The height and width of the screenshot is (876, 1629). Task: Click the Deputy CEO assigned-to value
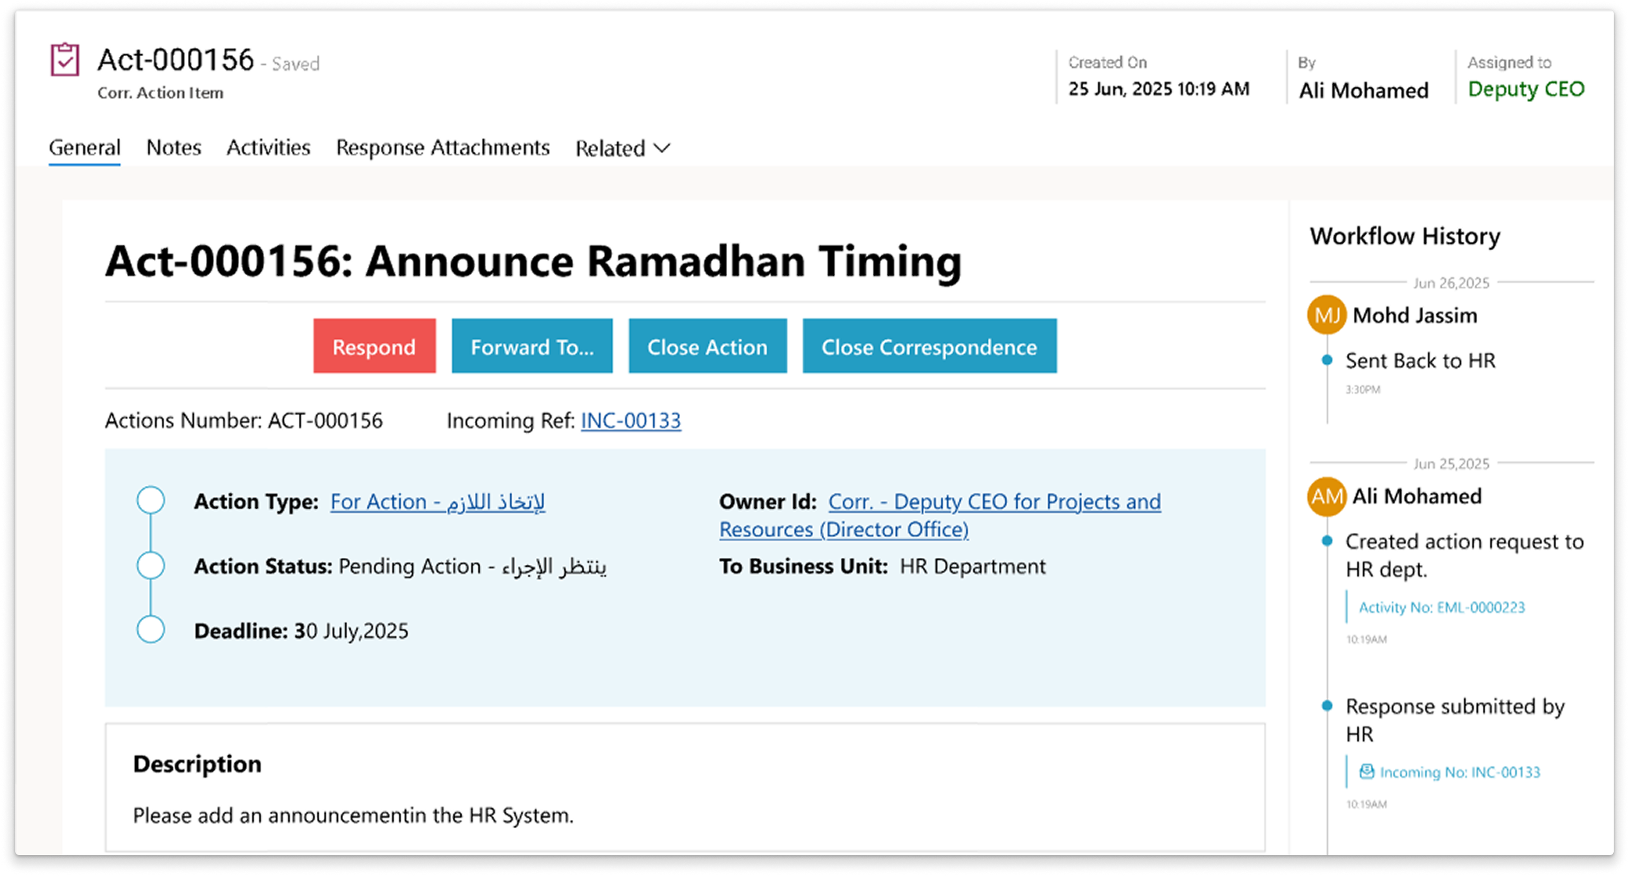1526,89
